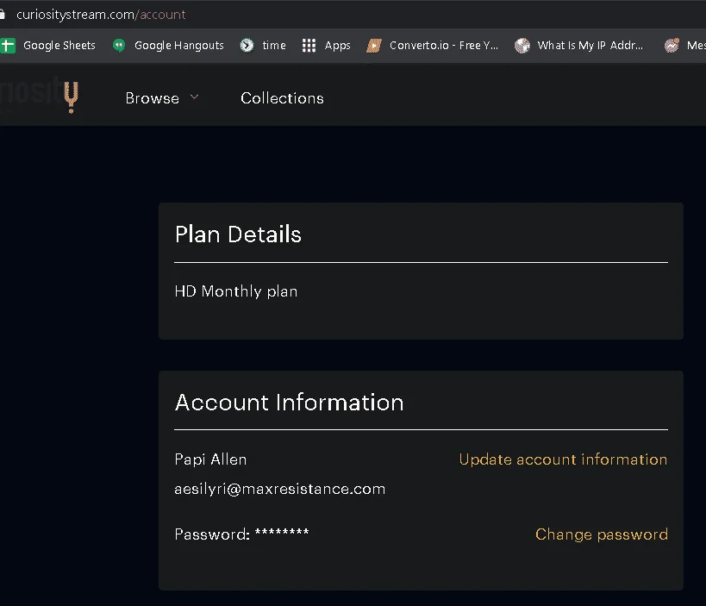Open the Converto.io bookmark icon
Image resolution: width=706 pixels, height=606 pixels.
click(374, 46)
